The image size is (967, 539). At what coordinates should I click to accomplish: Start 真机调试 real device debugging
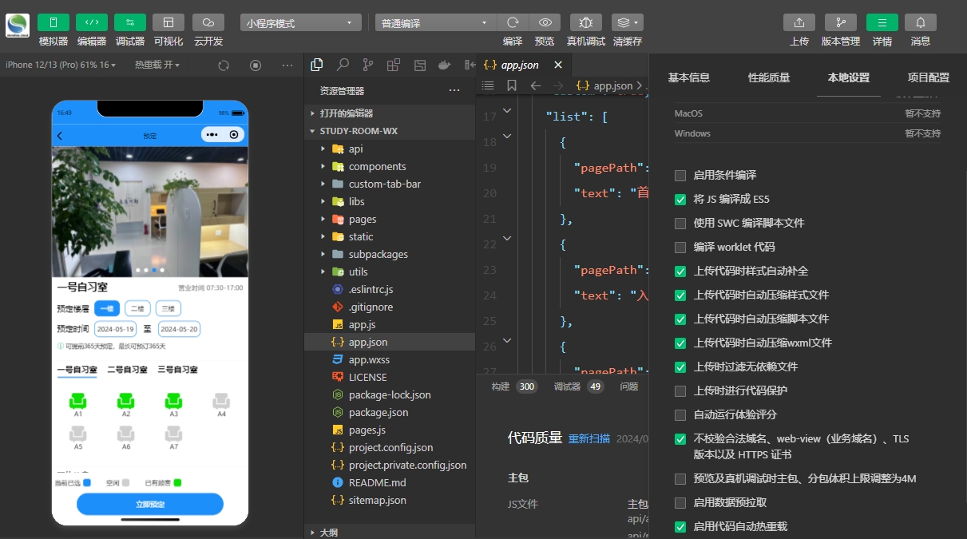(586, 22)
